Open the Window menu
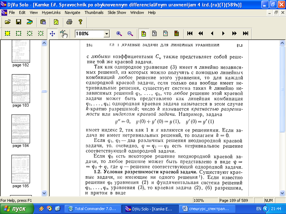The image size is (286, 214). point(137,12)
